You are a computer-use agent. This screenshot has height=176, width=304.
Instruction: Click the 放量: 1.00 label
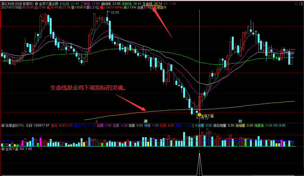(104, 125)
